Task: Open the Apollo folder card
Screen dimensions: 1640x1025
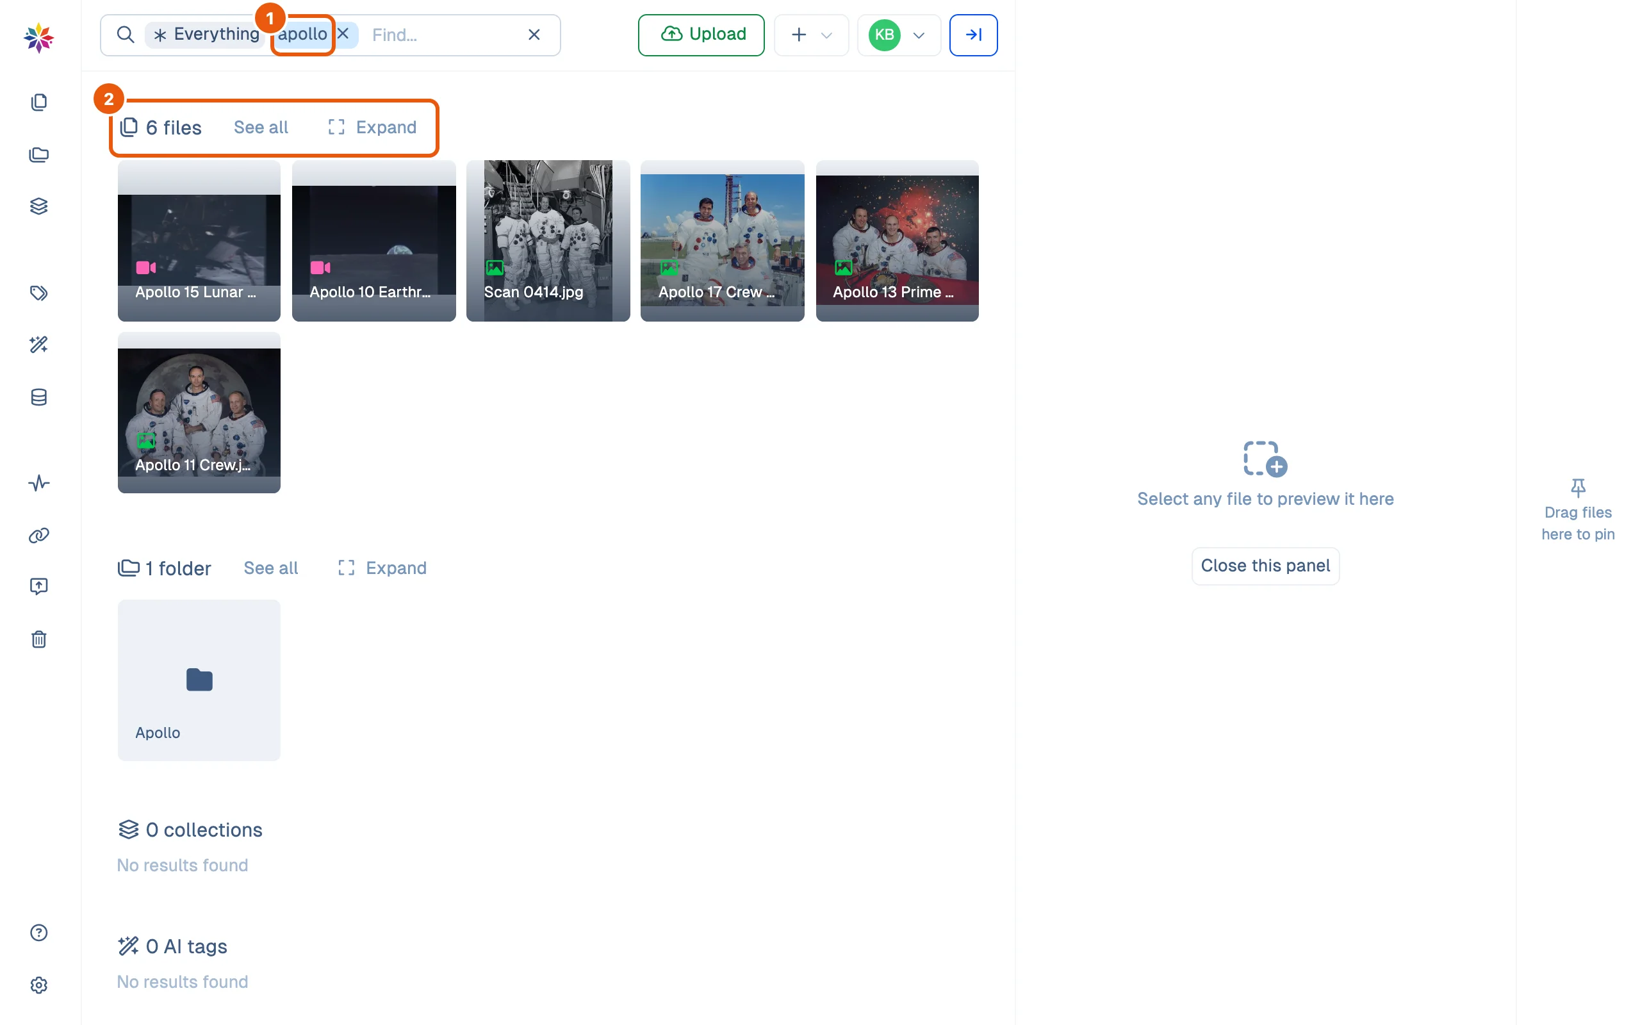Action: pos(199,680)
